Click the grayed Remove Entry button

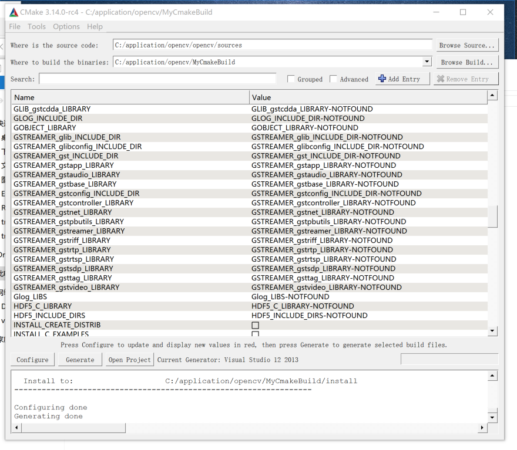(466, 79)
